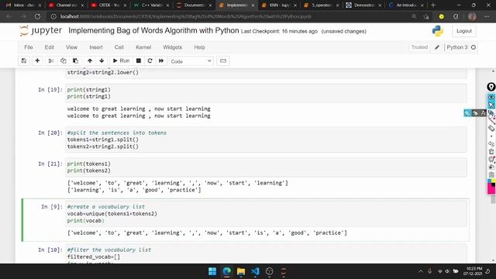Click the notebook title to rename it
496x279 pixels.
(153, 30)
